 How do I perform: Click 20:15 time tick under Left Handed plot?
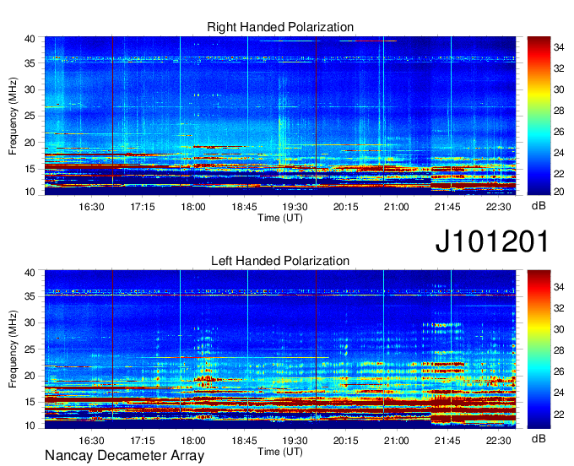point(345,441)
